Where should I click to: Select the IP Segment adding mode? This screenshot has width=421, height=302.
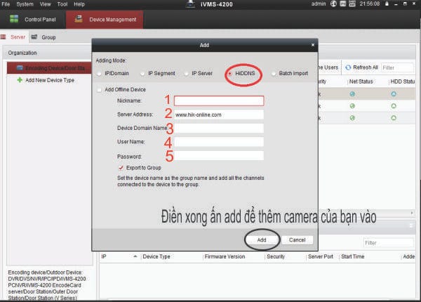point(142,74)
